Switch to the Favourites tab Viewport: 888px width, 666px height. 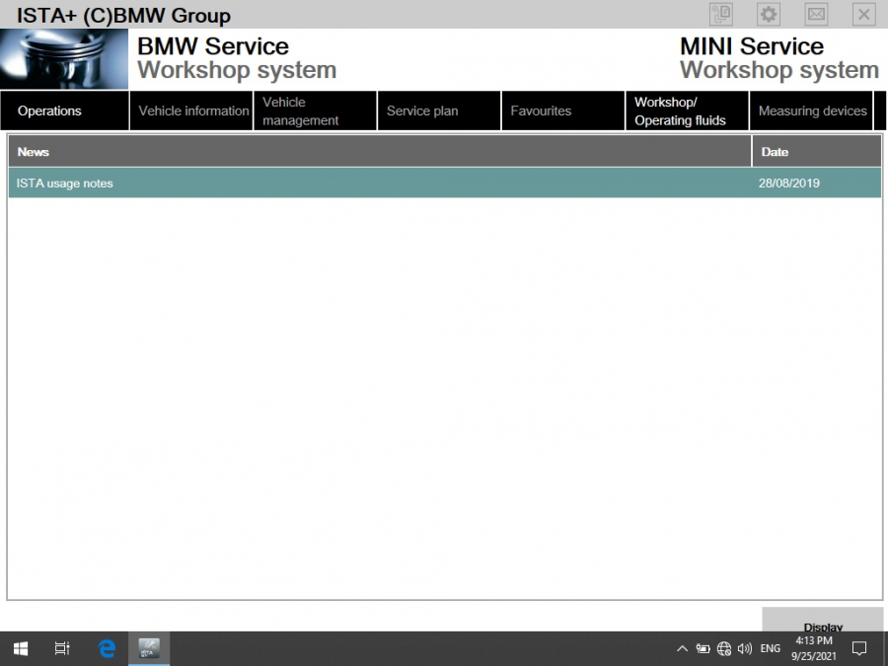[x=541, y=111]
